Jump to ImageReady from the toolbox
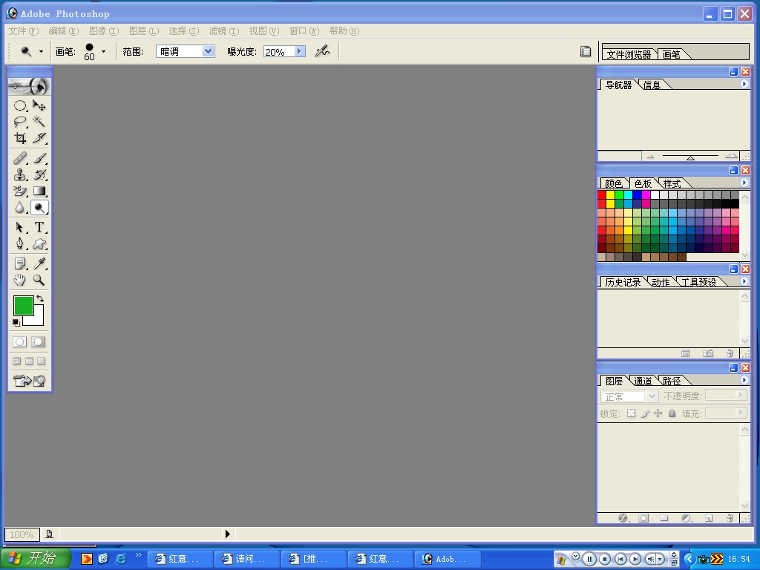Viewport: 760px width, 570px height. [29, 381]
